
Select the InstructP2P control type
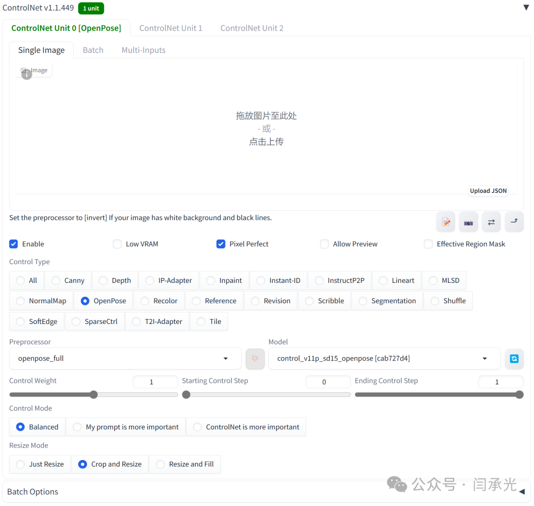pos(340,280)
